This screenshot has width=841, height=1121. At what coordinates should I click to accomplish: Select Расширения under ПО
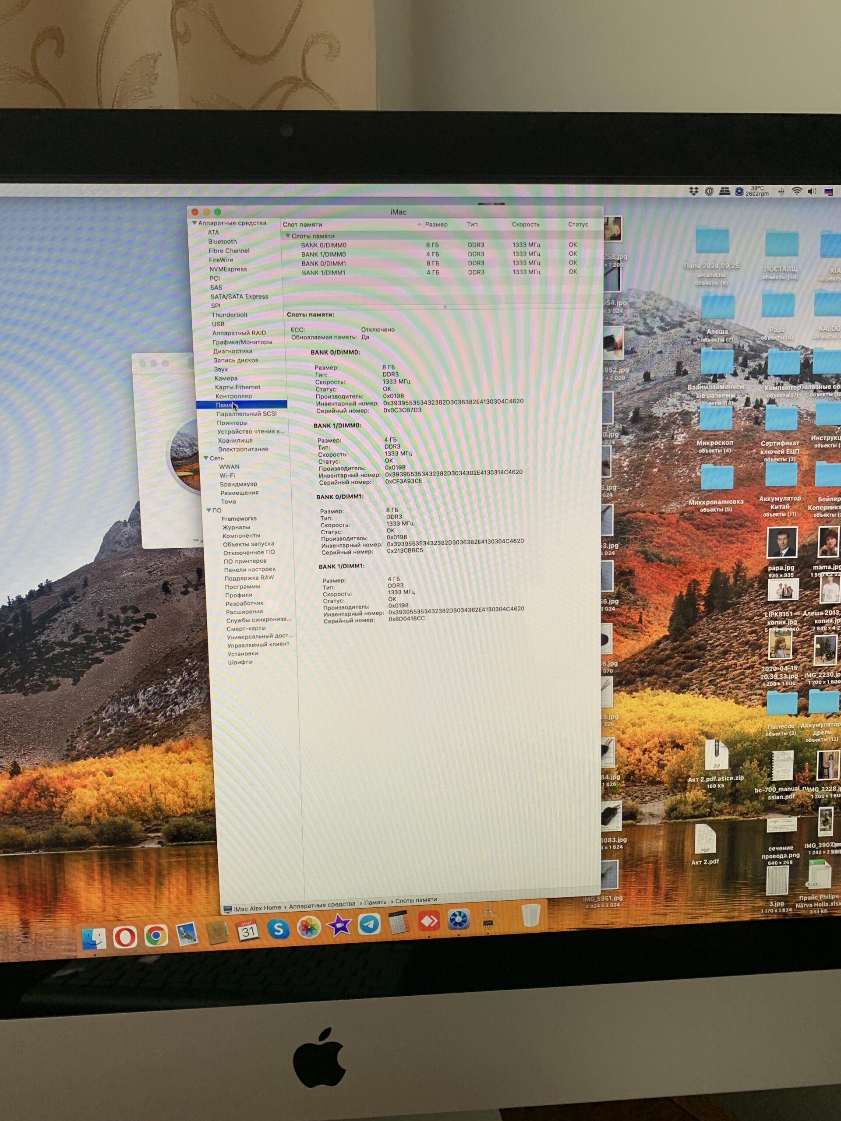[x=244, y=612]
